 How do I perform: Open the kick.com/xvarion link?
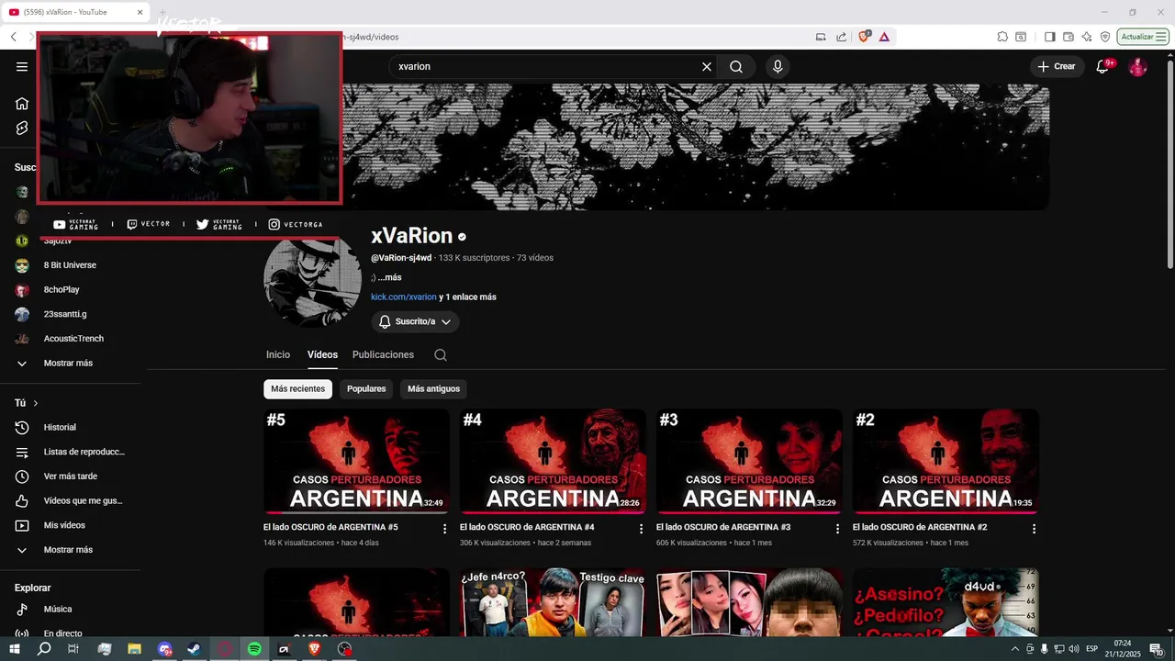(404, 297)
